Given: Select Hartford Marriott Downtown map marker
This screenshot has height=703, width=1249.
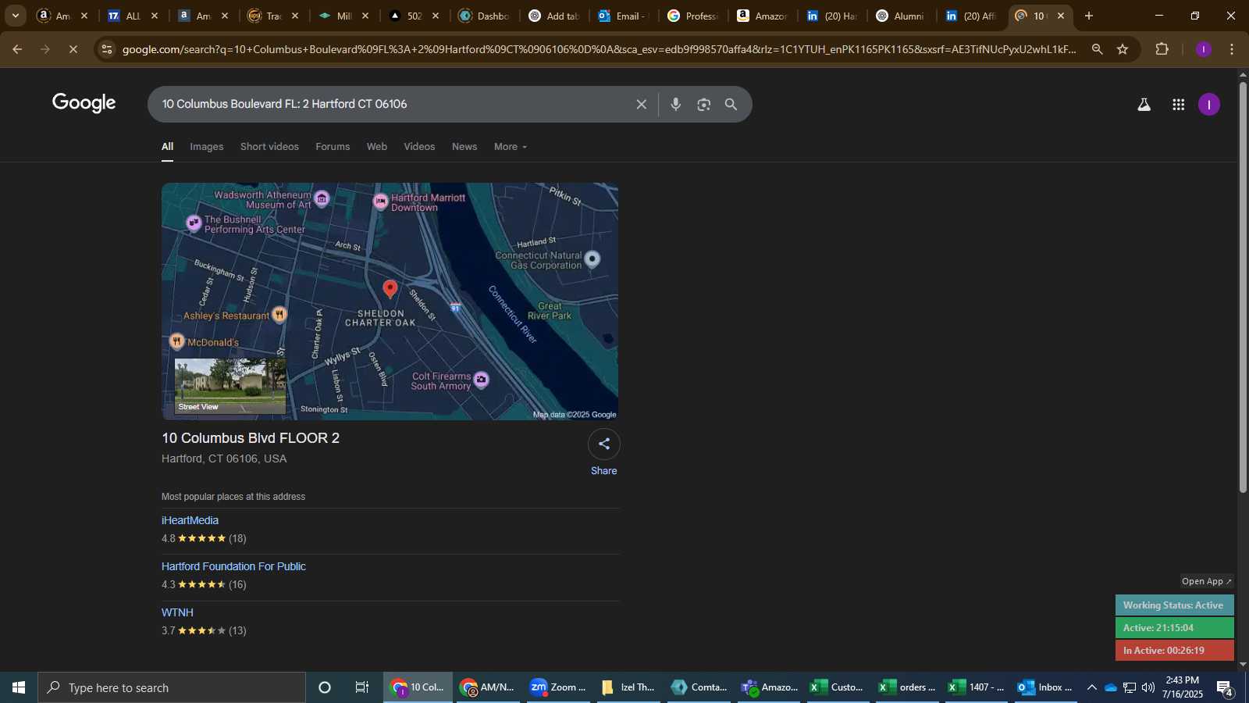Looking at the screenshot, I should pyautogui.click(x=381, y=202).
